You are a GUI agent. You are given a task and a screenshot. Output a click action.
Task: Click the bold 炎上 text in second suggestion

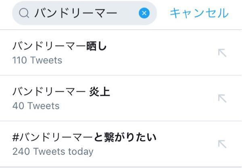click(99, 92)
